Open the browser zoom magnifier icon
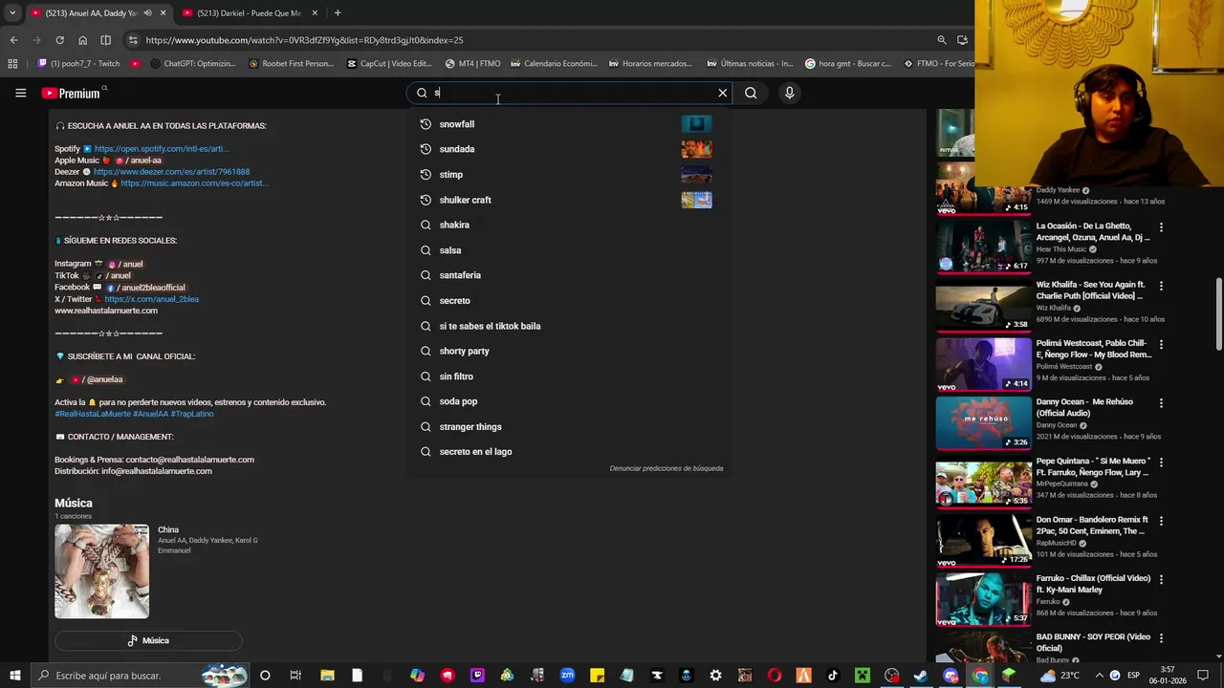Screen dimensions: 1224x688 (942, 40)
